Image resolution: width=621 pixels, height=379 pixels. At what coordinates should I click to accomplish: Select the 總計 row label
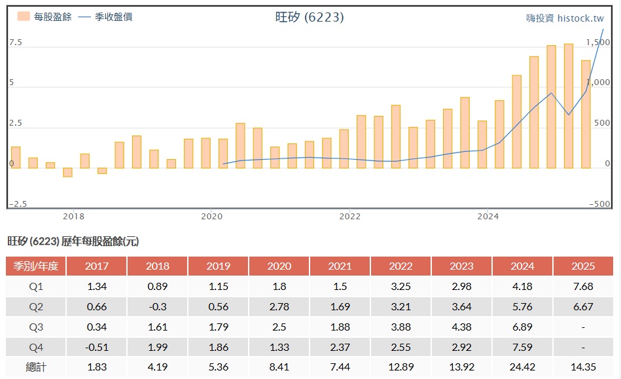(36, 367)
